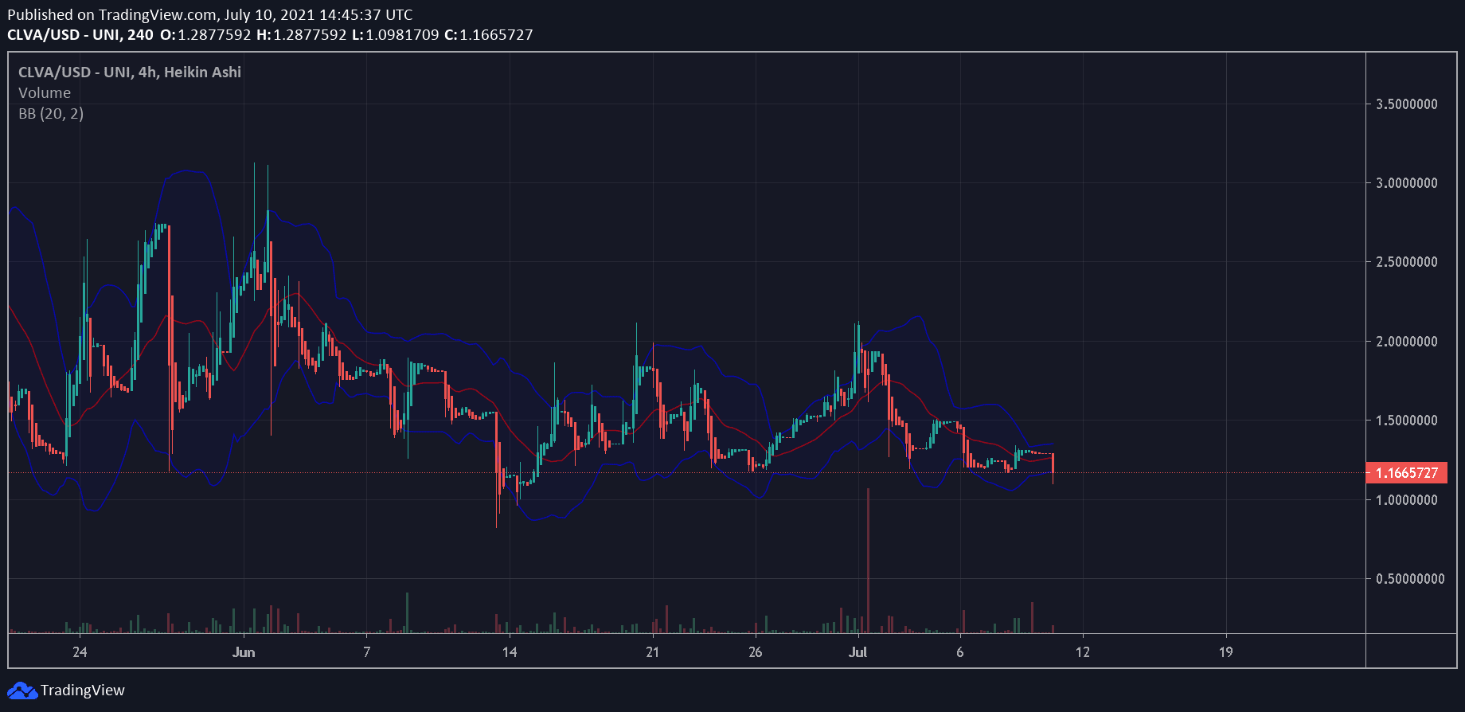1465x712 pixels.
Task: Select the 'Jul' date on the time axis
Action: click(x=858, y=652)
